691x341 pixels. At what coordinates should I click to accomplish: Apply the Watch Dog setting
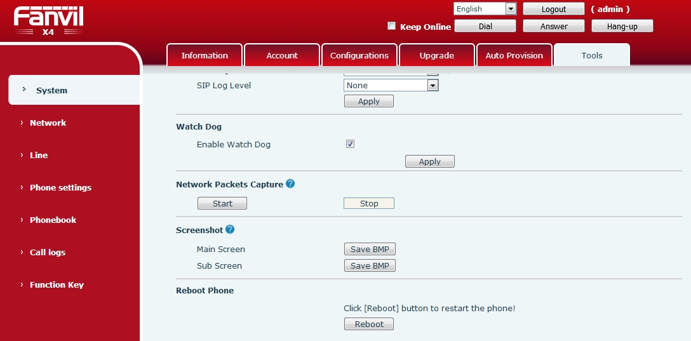[429, 162]
